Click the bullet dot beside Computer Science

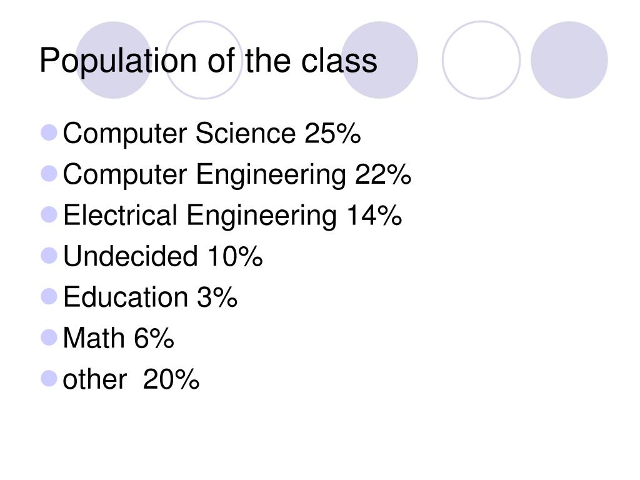point(49,132)
